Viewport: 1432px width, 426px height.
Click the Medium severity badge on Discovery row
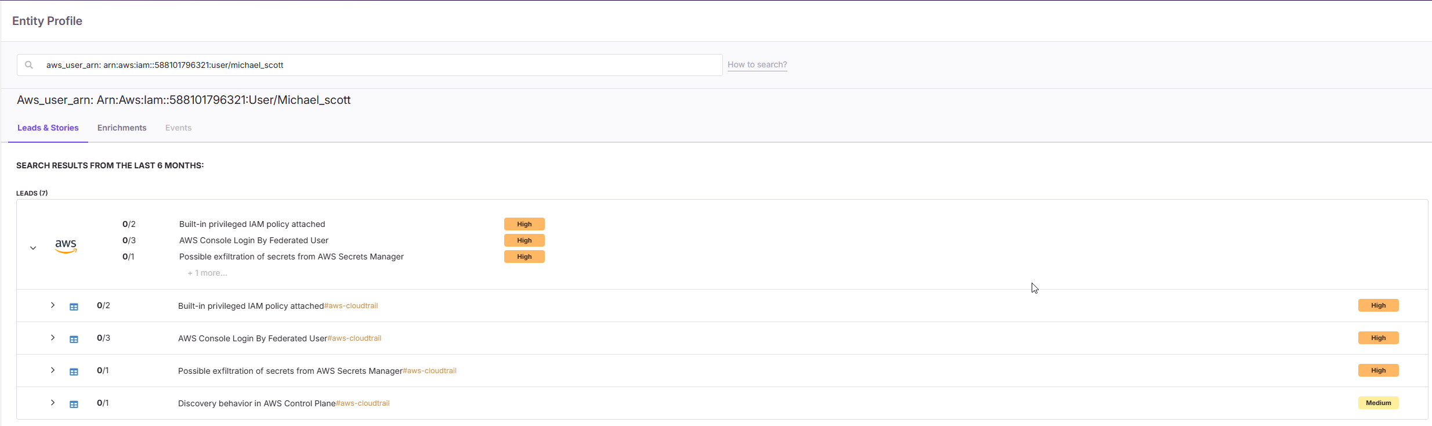(x=1378, y=403)
